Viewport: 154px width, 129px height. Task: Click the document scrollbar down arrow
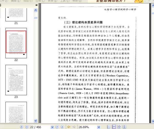tap(153, 121)
